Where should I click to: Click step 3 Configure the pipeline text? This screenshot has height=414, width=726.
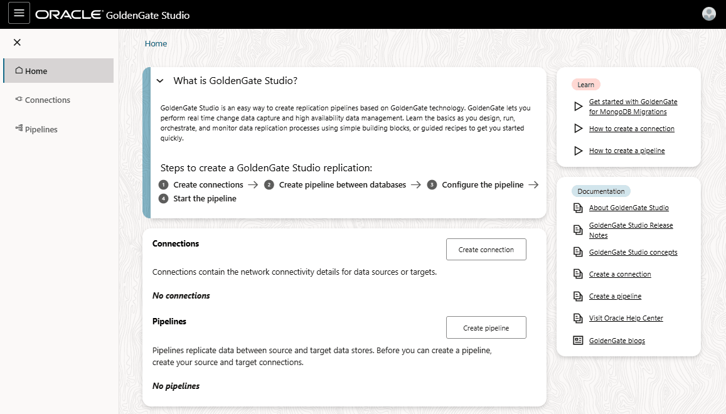[483, 185]
